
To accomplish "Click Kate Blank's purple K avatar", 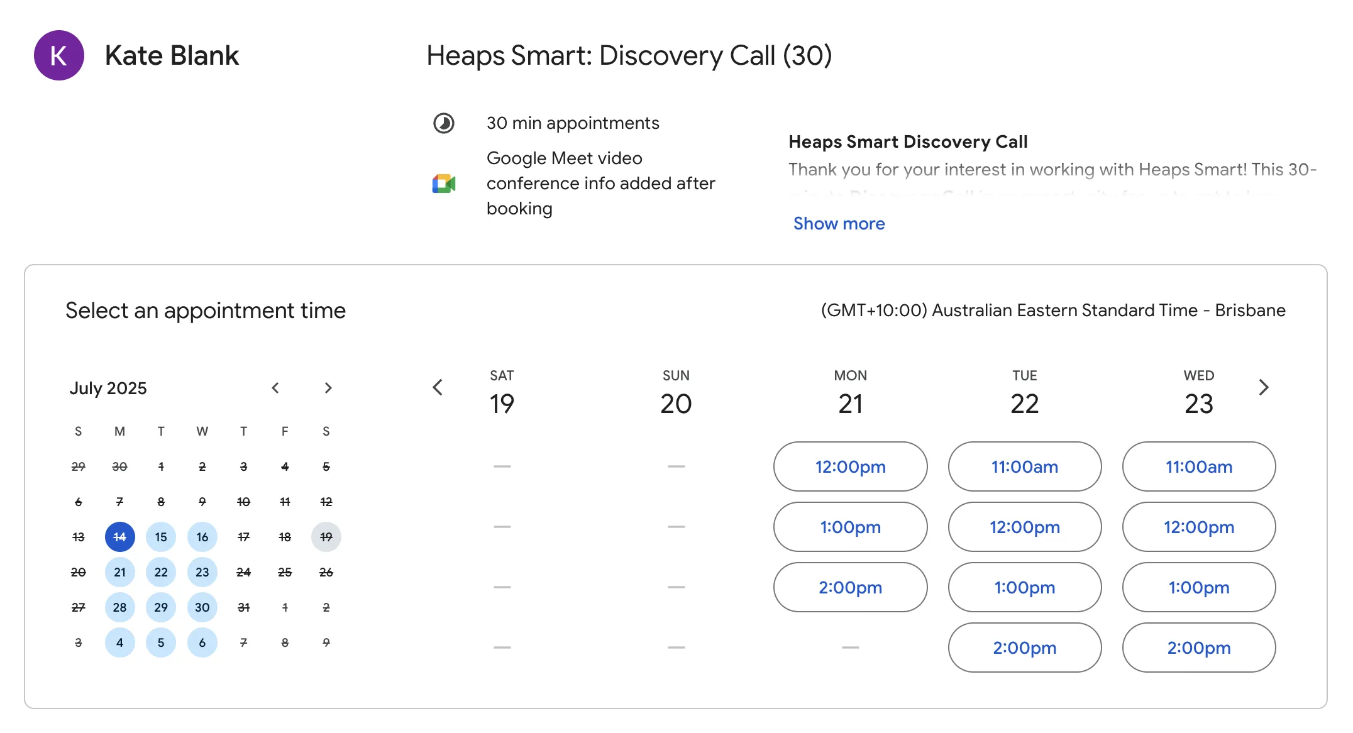I will pyautogui.click(x=59, y=55).
